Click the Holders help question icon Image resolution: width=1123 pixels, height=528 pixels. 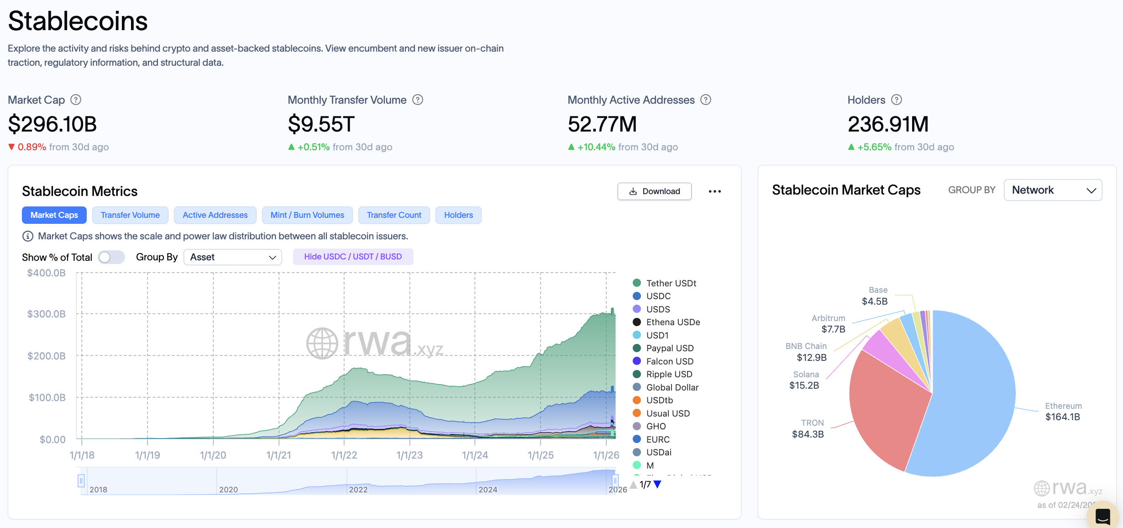(896, 100)
